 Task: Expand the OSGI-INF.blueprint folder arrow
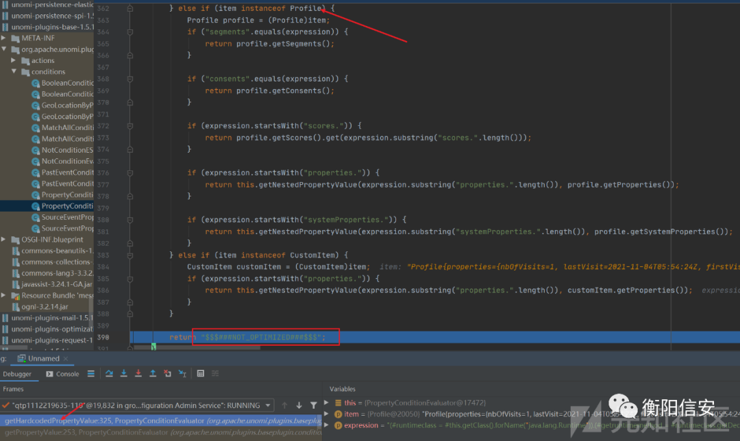(x=4, y=240)
